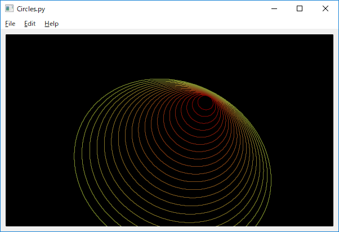The height and width of the screenshot is (232, 339).
Task: Maximize the Circles.py window
Action: (x=300, y=8)
